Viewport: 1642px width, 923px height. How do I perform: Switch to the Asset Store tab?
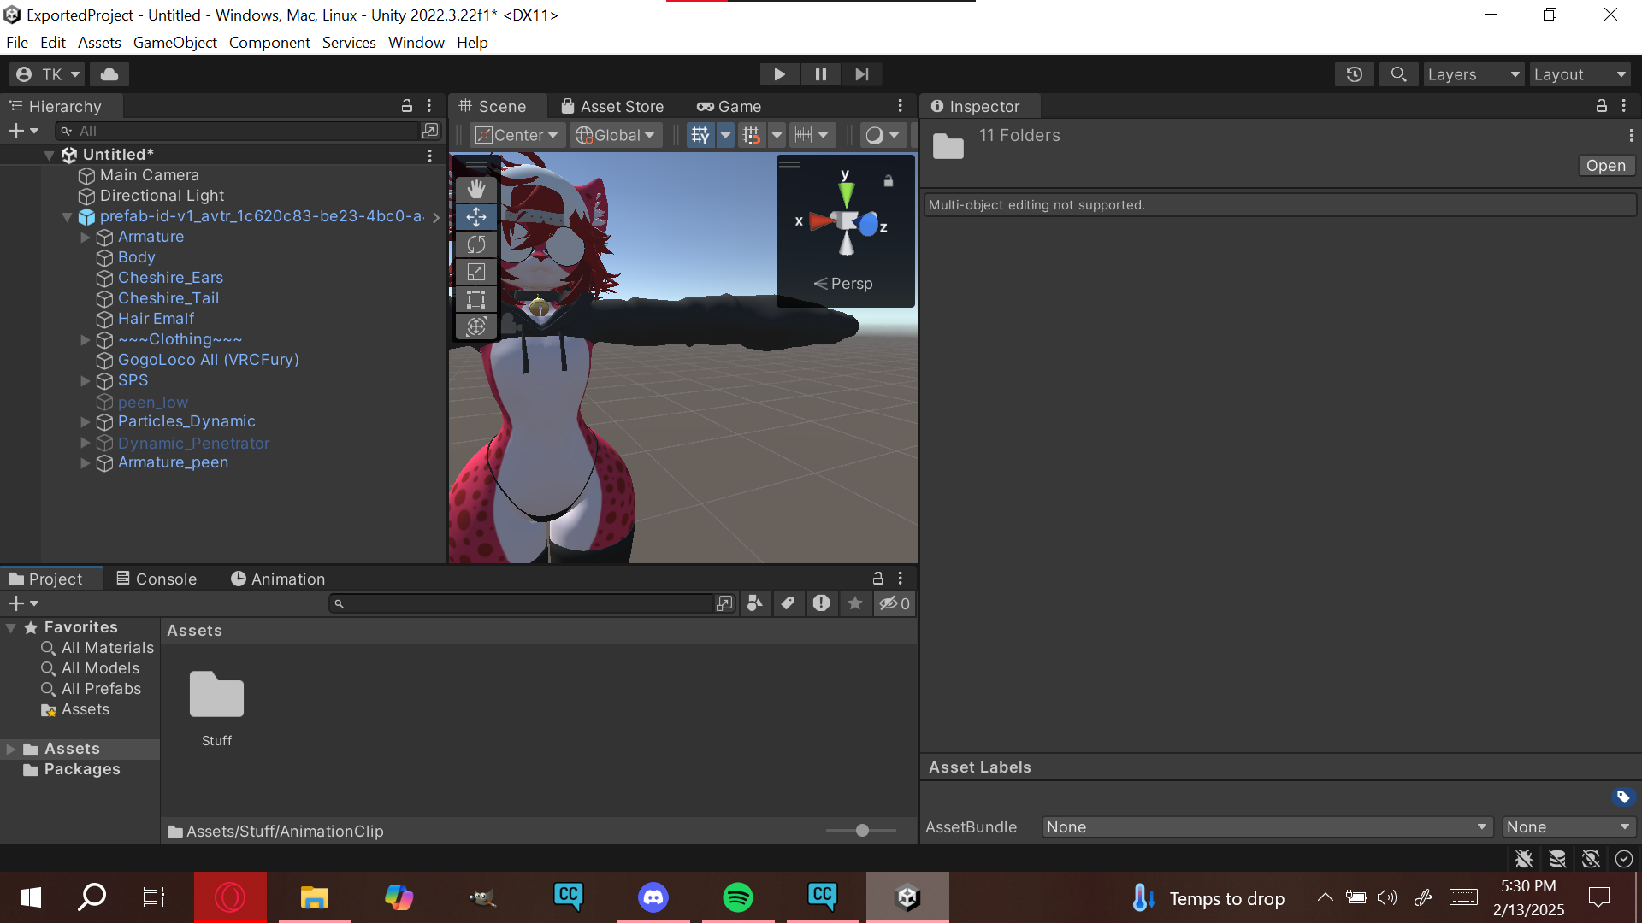tap(612, 106)
